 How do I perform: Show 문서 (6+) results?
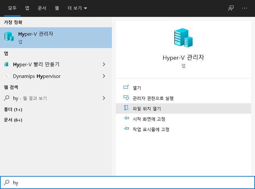point(13,120)
